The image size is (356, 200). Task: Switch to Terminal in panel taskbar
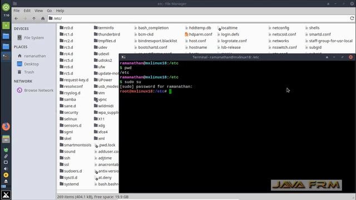click(6, 57)
